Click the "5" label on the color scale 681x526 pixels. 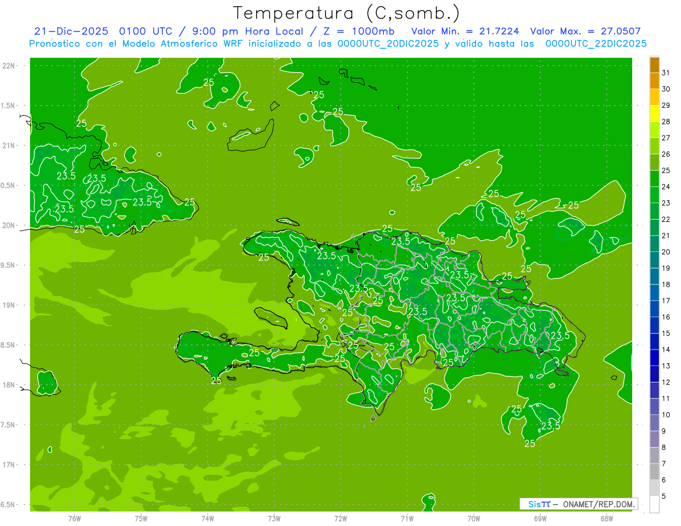click(x=664, y=496)
